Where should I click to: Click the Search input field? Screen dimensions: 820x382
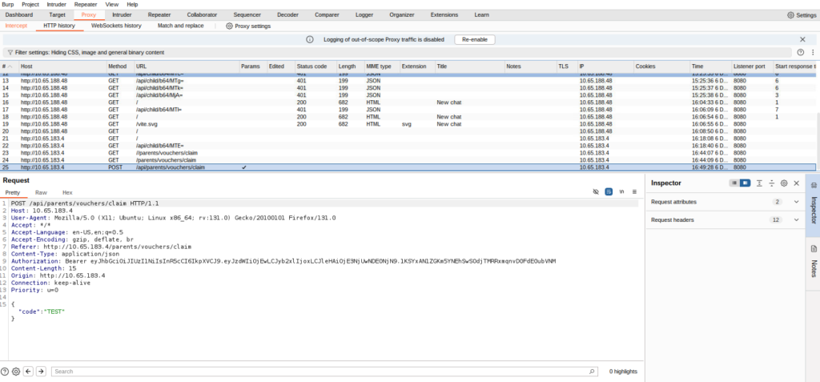tap(320, 372)
